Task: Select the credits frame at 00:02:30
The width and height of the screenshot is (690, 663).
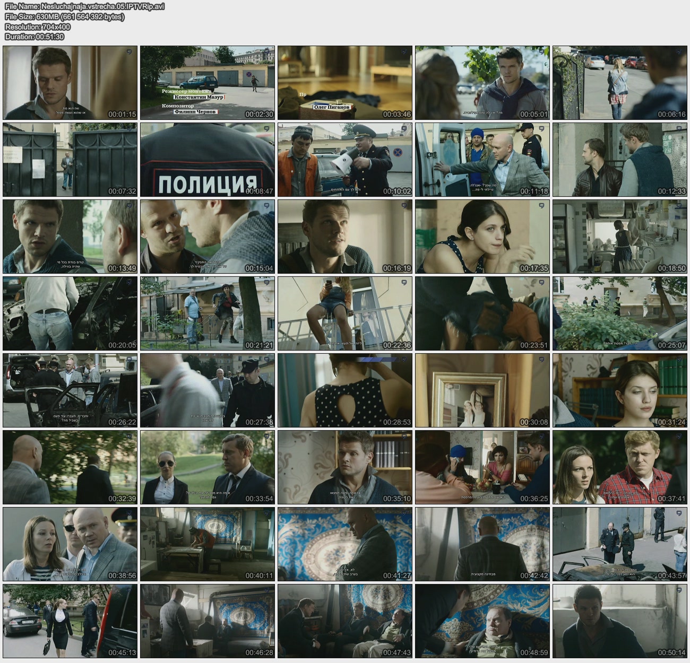Action: pyautogui.click(x=208, y=83)
